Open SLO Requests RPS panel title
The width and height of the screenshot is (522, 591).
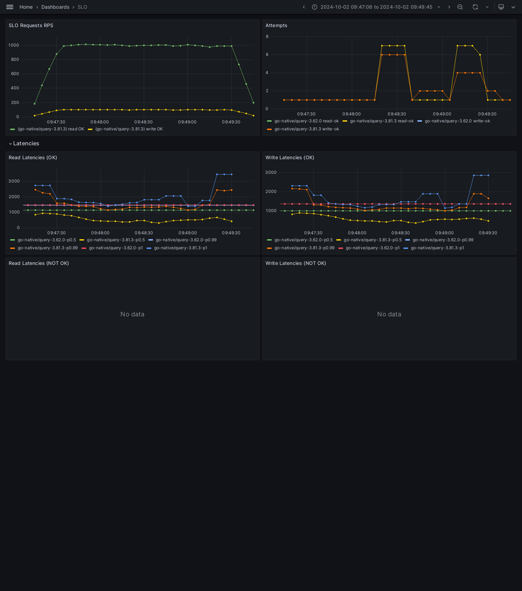pos(31,25)
